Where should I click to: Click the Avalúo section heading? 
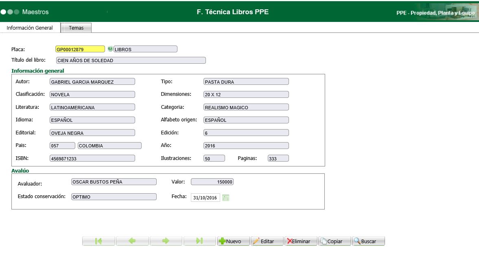[20, 171]
